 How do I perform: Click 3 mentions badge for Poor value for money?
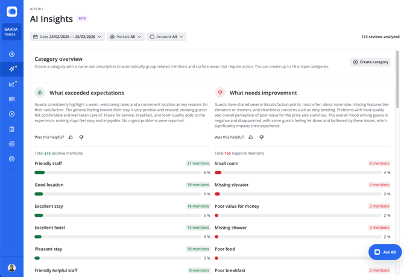pos(379,206)
